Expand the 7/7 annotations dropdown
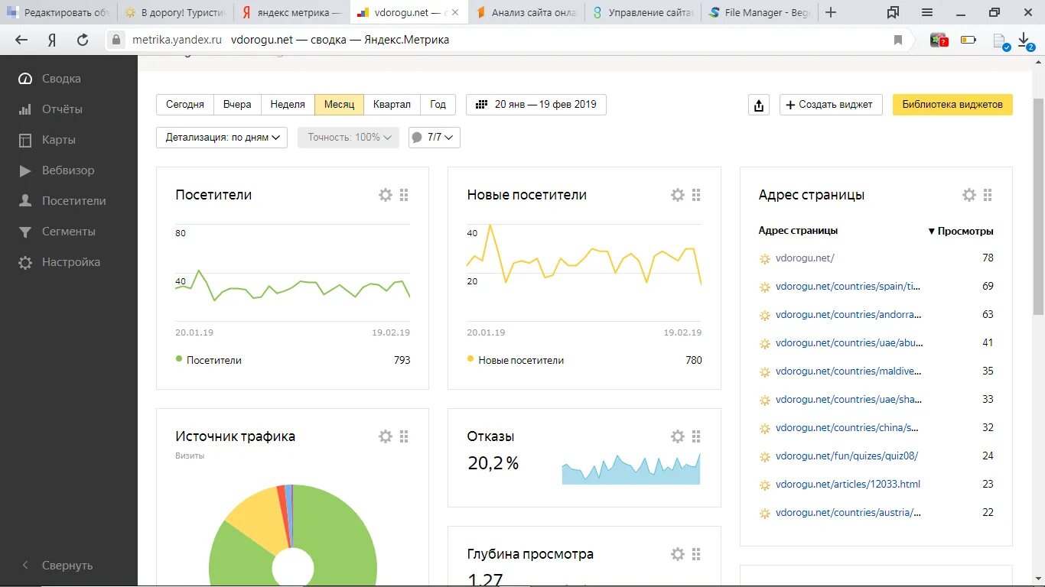 (x=434, y=138)
